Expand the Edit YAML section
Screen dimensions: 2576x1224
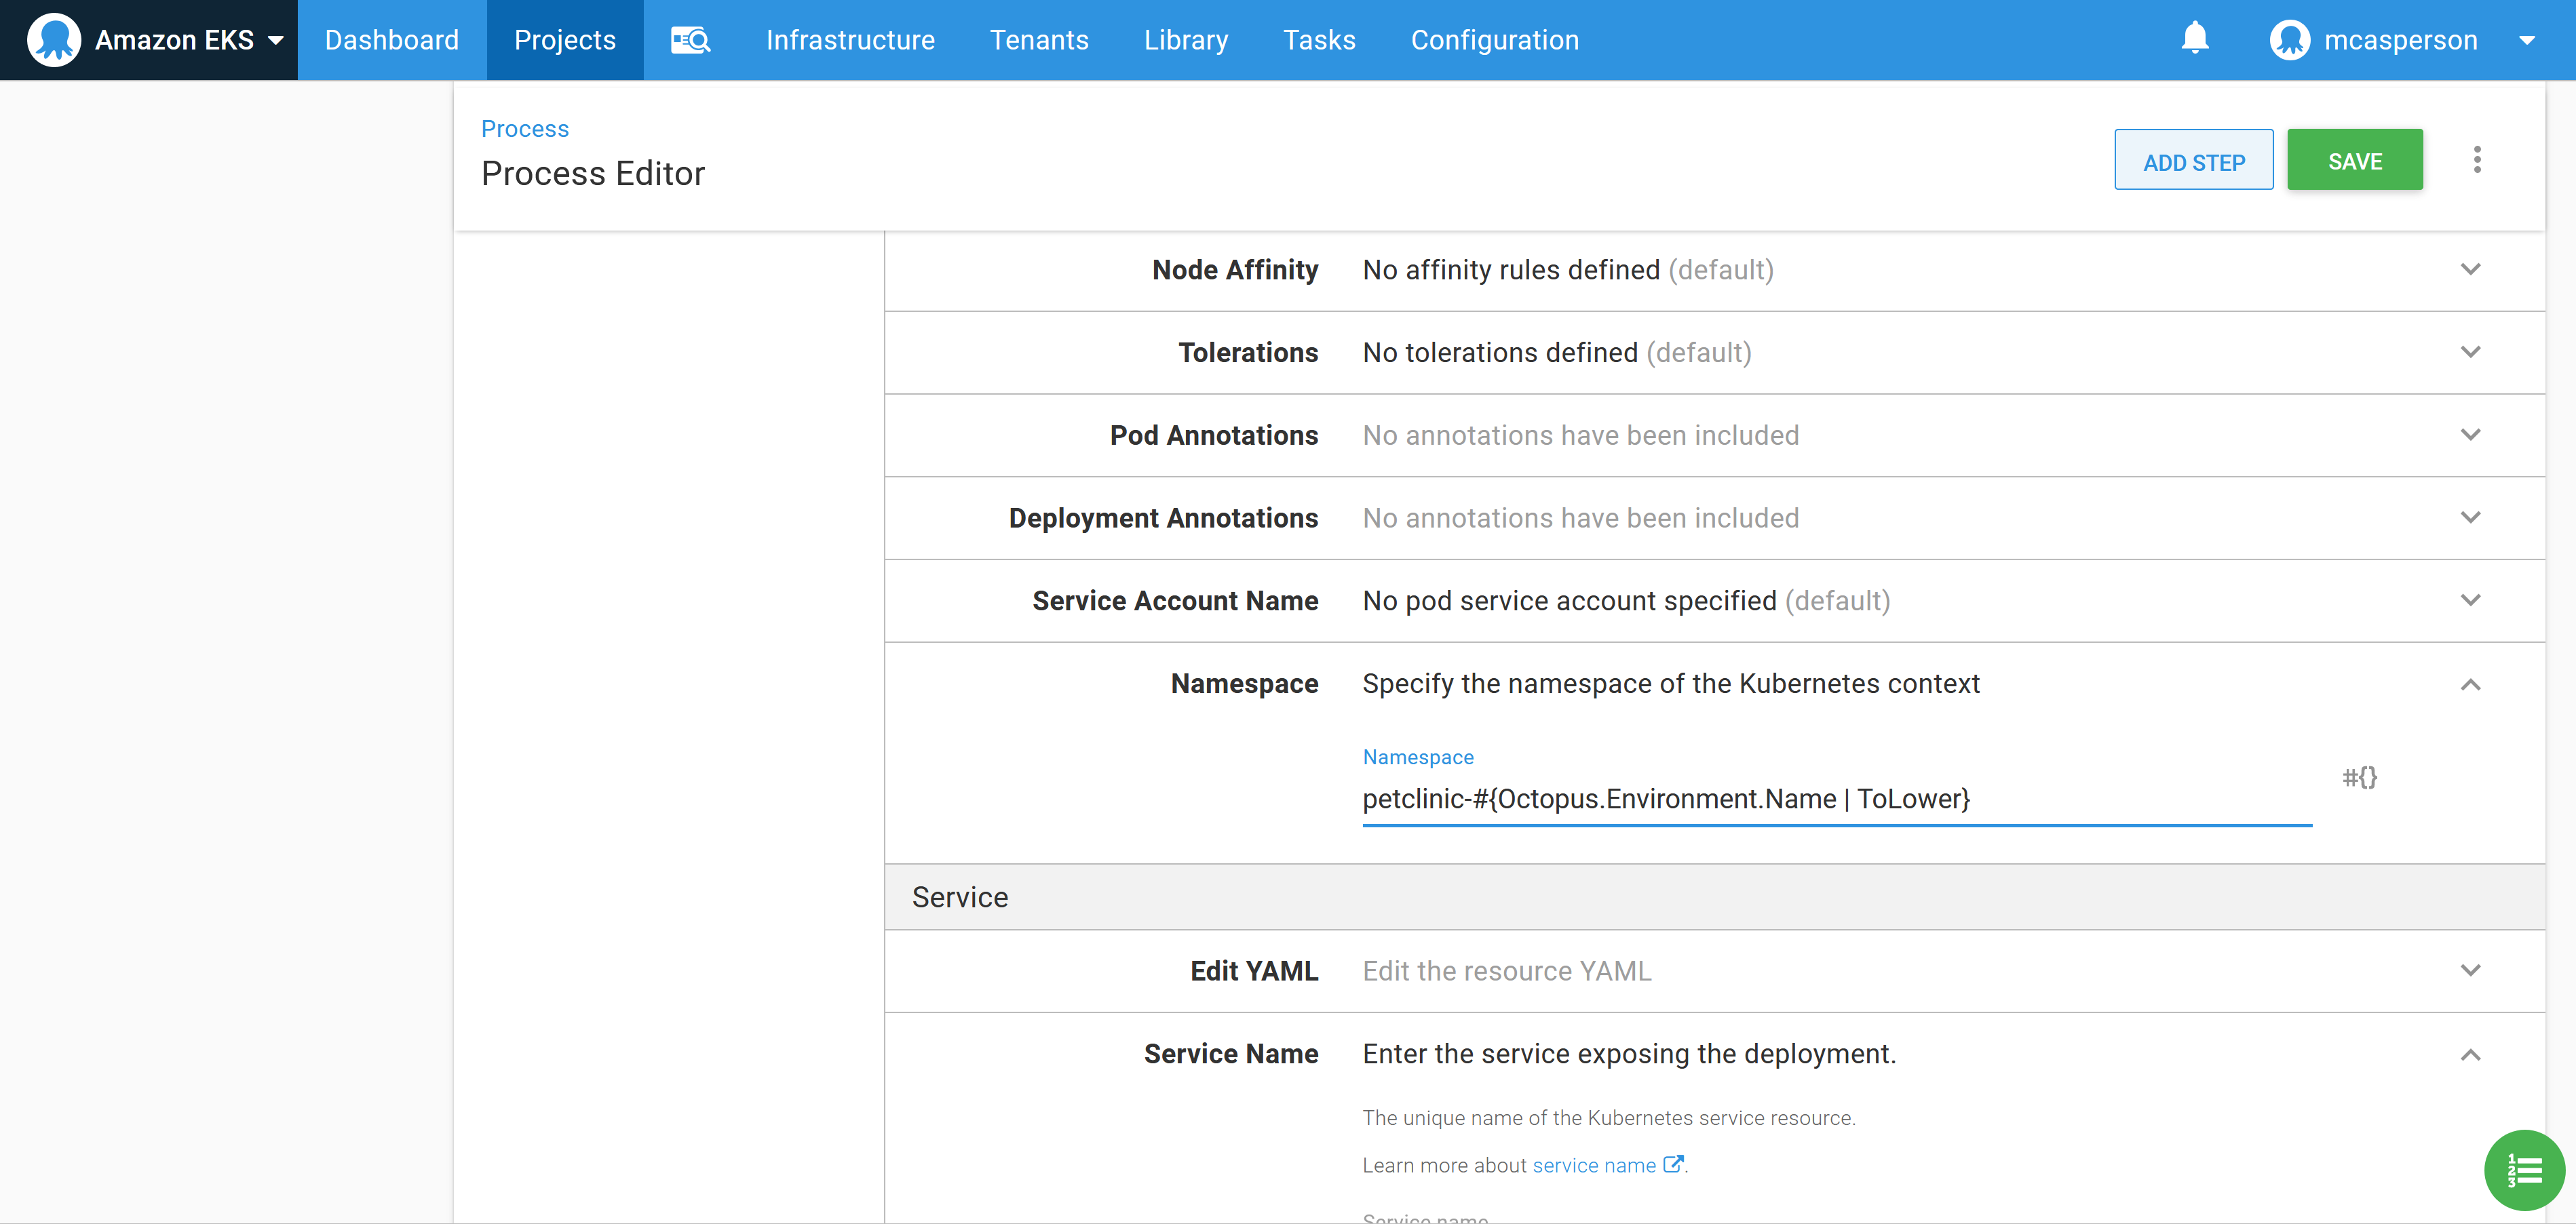2469,970
